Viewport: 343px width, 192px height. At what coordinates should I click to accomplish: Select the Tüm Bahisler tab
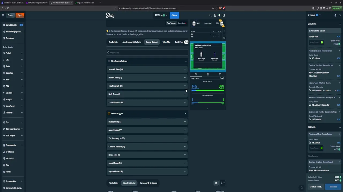(x=113, y=183)
